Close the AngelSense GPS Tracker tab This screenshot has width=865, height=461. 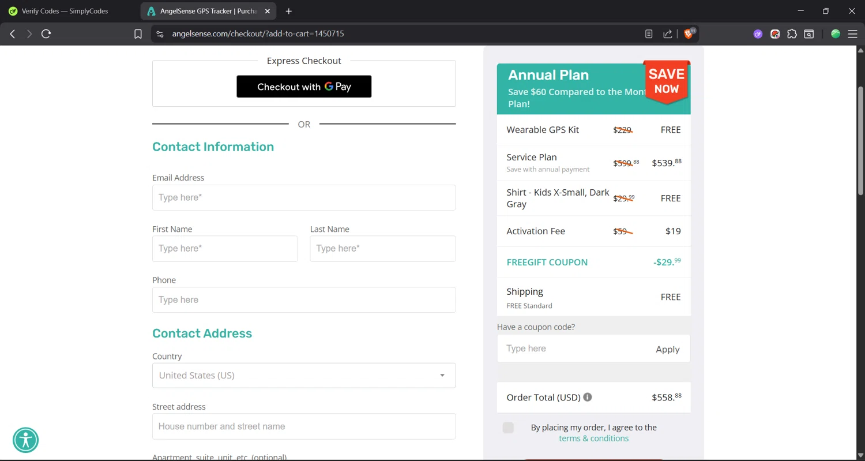click(267, 11)
